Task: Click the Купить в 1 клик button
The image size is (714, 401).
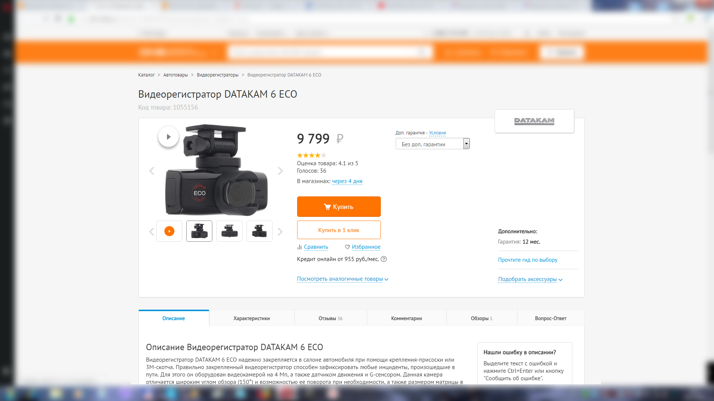Action: (338, 230)
